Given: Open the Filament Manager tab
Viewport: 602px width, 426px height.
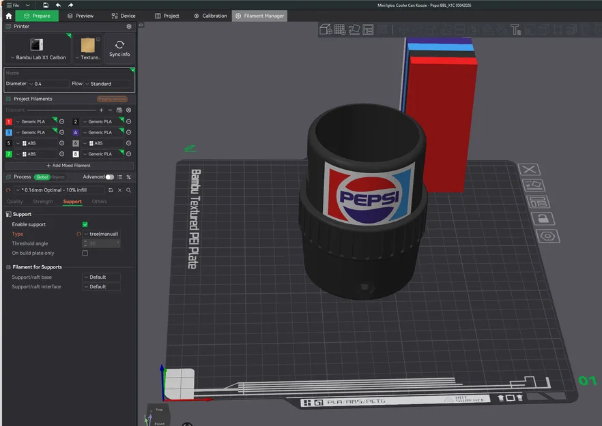Looking at the screenshot, I should coord(259,16).
